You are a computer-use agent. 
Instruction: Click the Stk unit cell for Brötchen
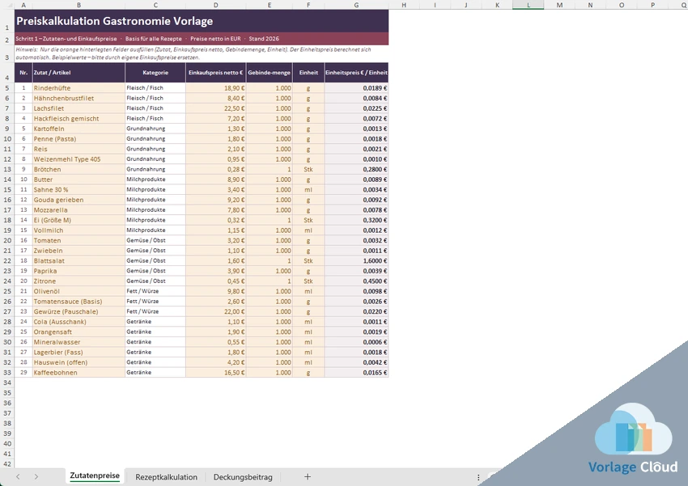(x=308, y=169)
